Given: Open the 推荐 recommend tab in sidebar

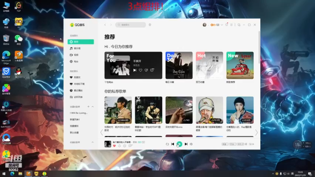Looking at the screenshot, I should 81,42.
